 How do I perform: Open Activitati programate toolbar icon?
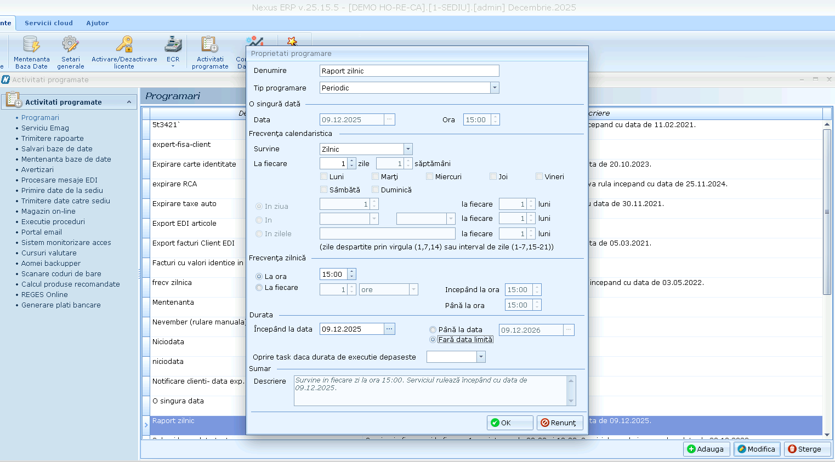coord(210,45)
